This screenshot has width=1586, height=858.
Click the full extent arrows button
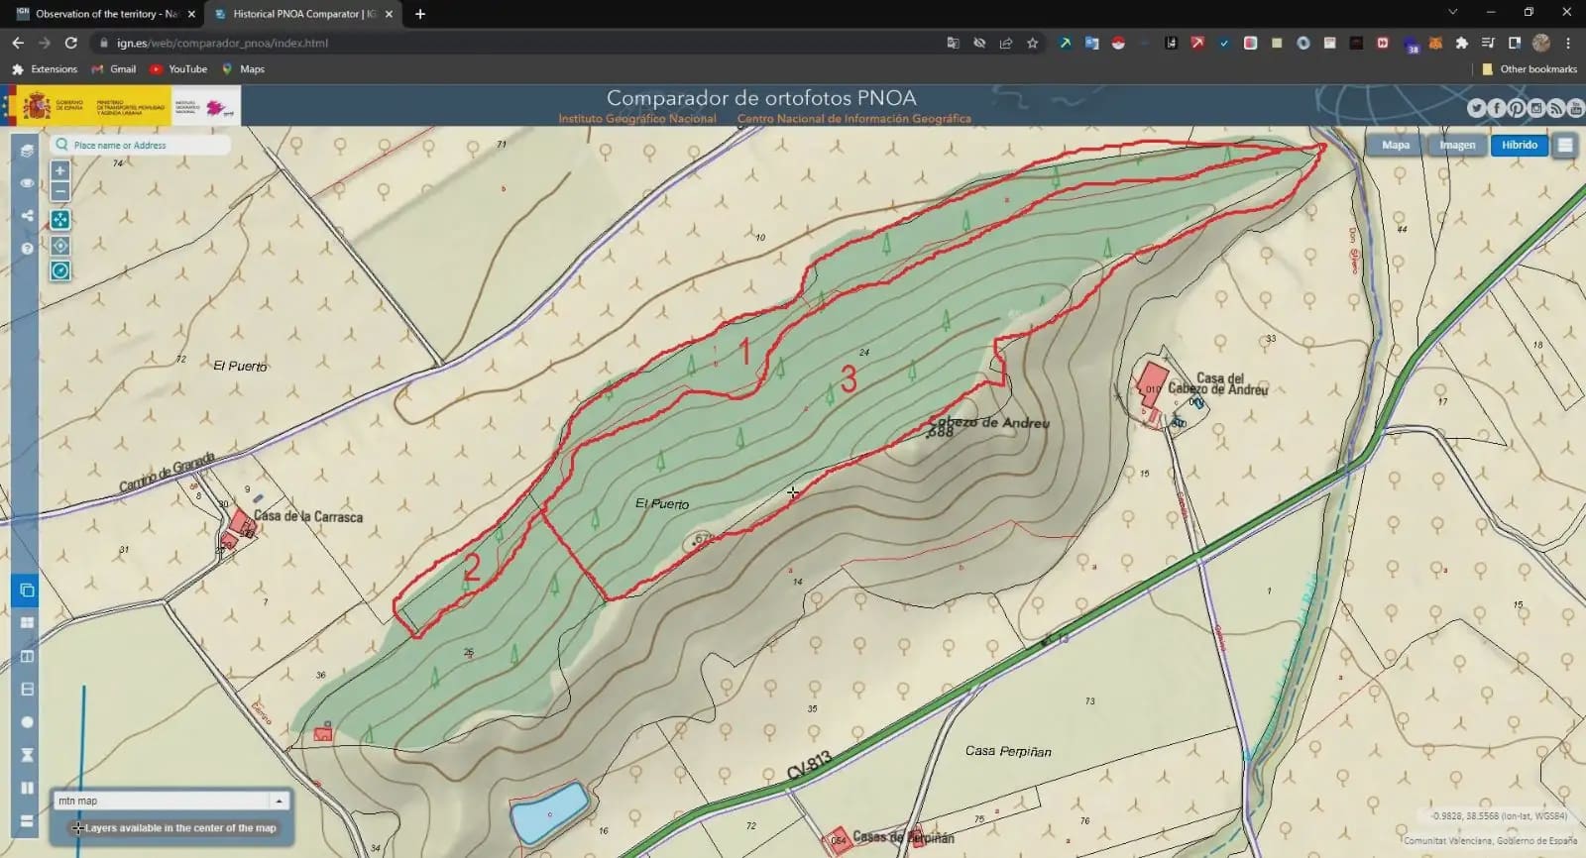[x=60, y=220]
